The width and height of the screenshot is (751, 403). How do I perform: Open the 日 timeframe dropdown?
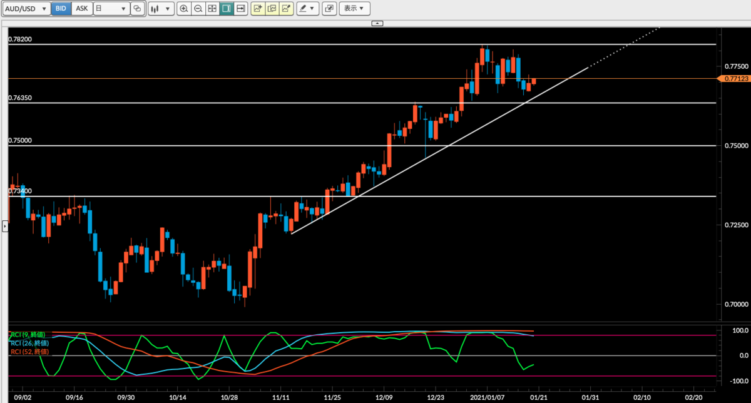pos(111,9)
